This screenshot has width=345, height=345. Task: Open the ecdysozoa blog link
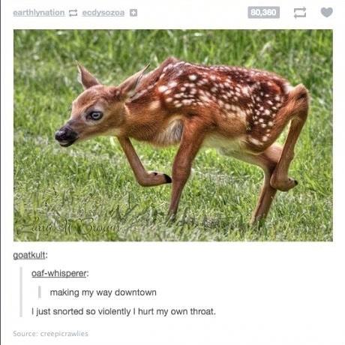[103, 13]
